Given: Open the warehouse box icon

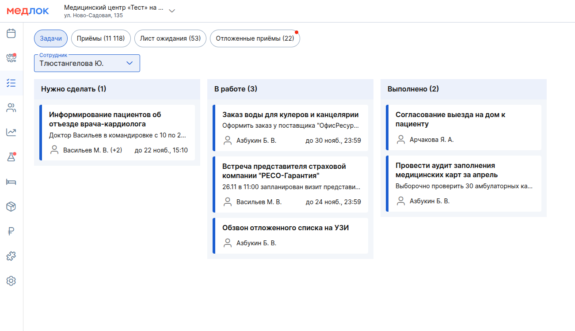Looking at the screenshot, I should point(11,206).
